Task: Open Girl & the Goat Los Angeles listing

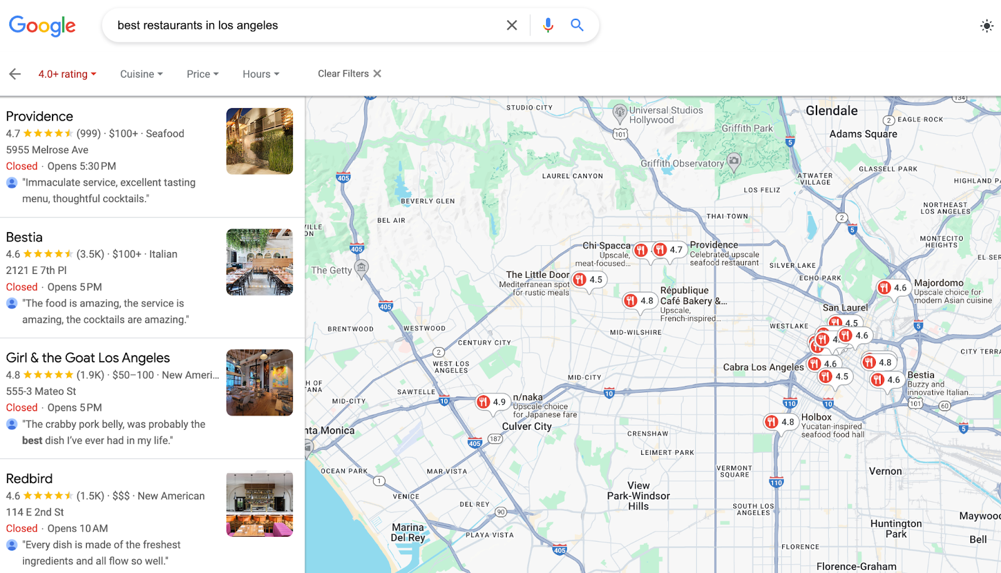Action: [88, 358]
